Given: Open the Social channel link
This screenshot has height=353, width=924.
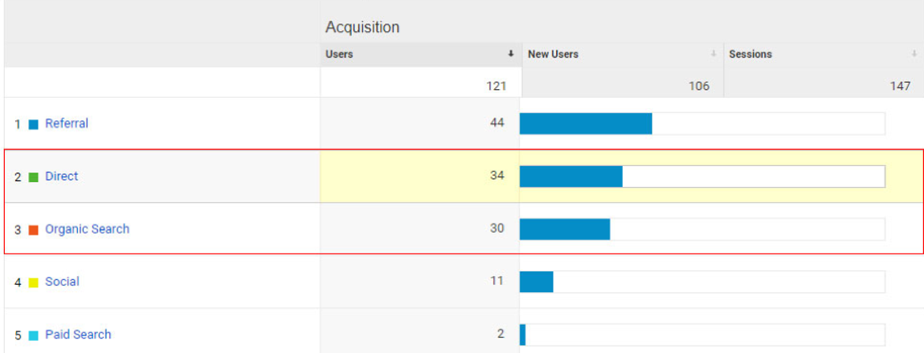Looking at the screenshot, I should [62, 282].
